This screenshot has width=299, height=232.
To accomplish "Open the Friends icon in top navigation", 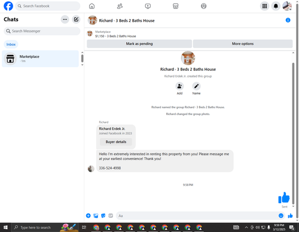I will pyautogui.click(x=120, y=6).
